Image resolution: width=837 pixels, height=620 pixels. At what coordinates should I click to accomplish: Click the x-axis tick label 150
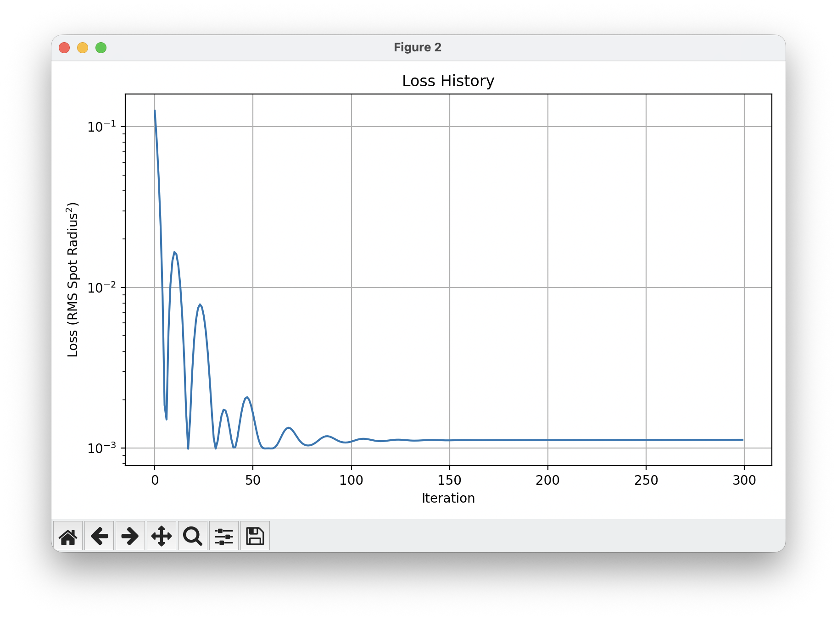(x=449, y=480)
